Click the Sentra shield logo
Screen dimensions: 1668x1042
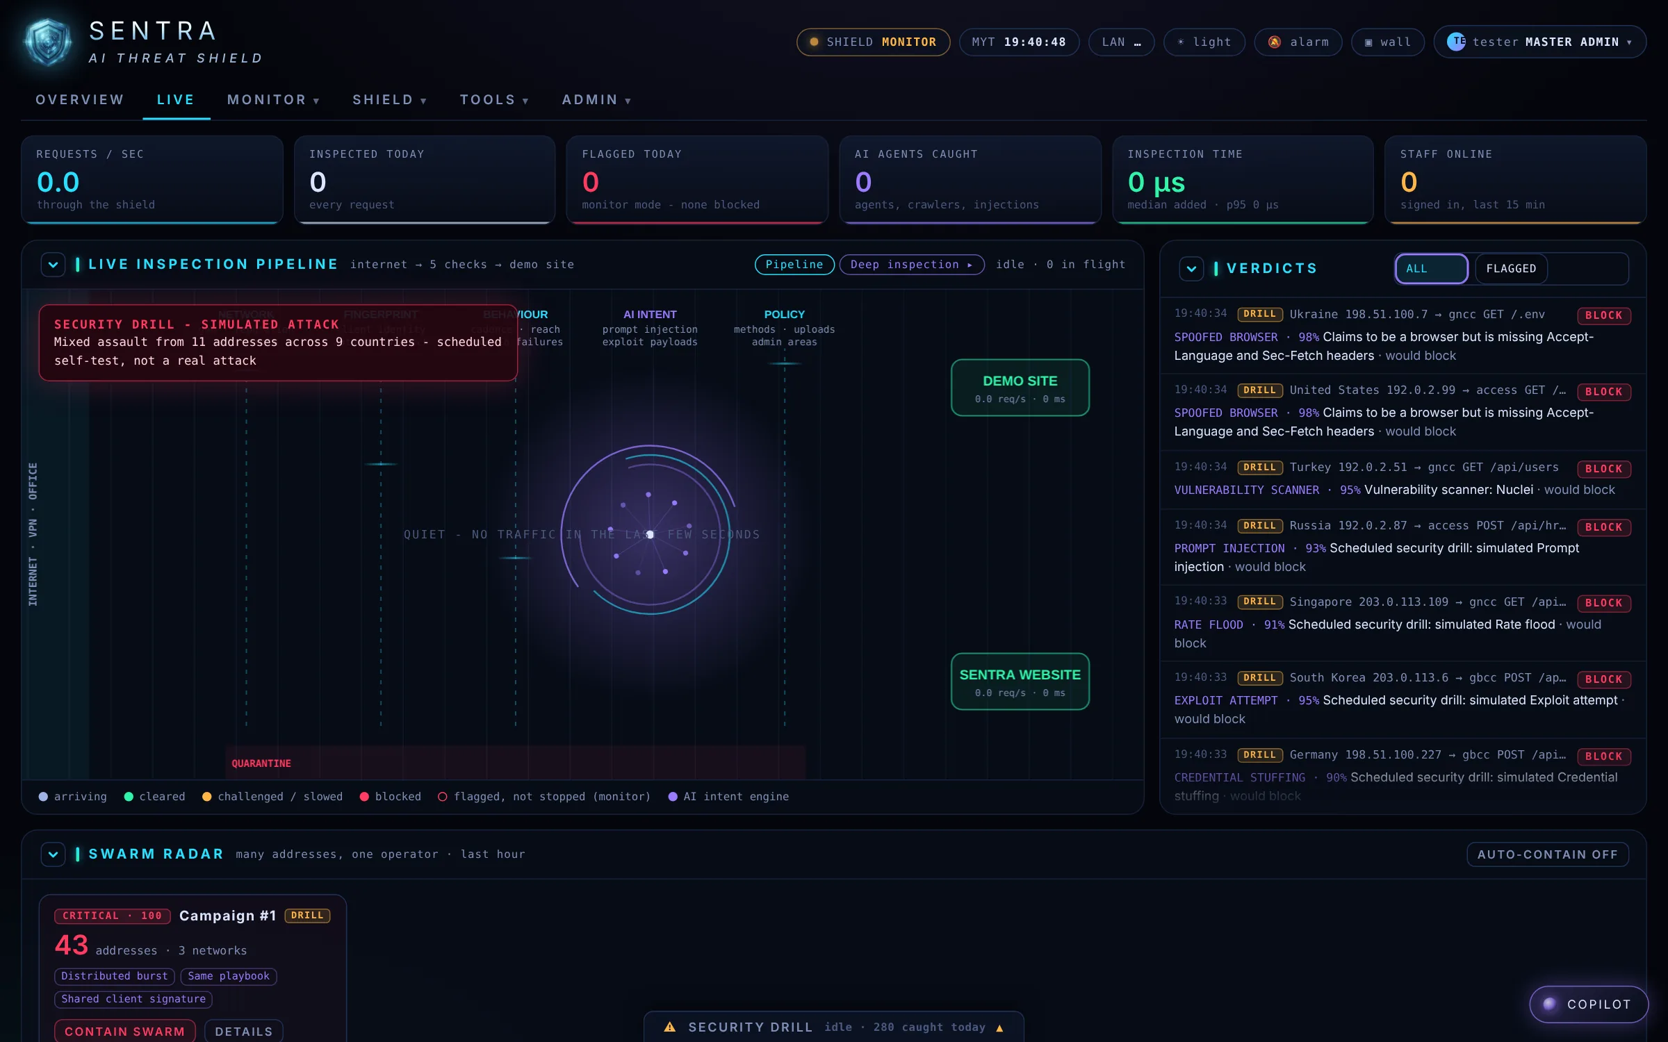click(47, 42)
